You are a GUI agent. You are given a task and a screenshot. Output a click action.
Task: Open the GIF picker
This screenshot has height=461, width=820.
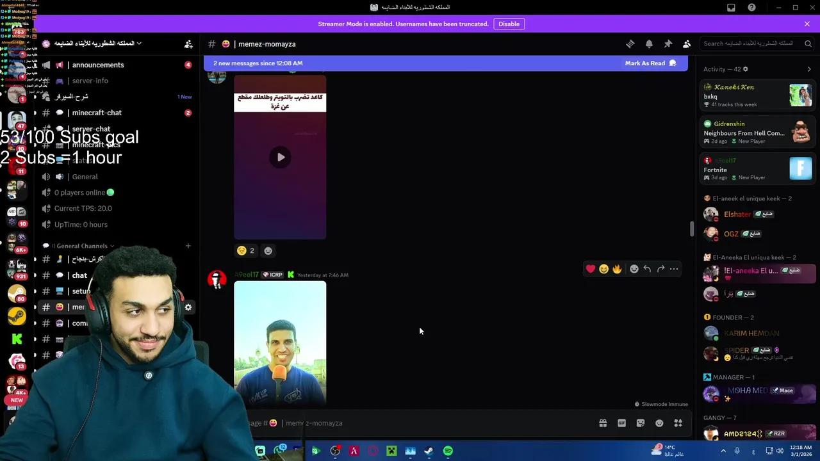coord(621,423)
